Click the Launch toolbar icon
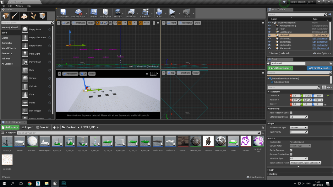 186,13
